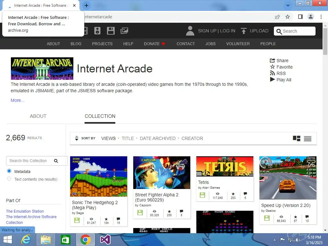The width and height of the screenshot is (328, 246).
Task: Open the CONTACT menu item
Action: [x=186, y=44]
